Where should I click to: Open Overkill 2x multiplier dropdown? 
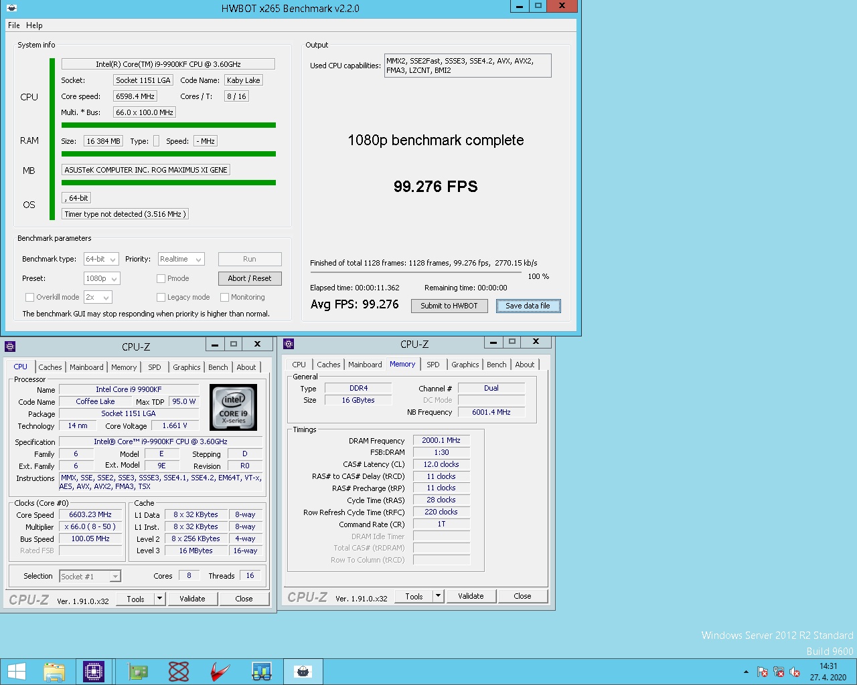98,297
